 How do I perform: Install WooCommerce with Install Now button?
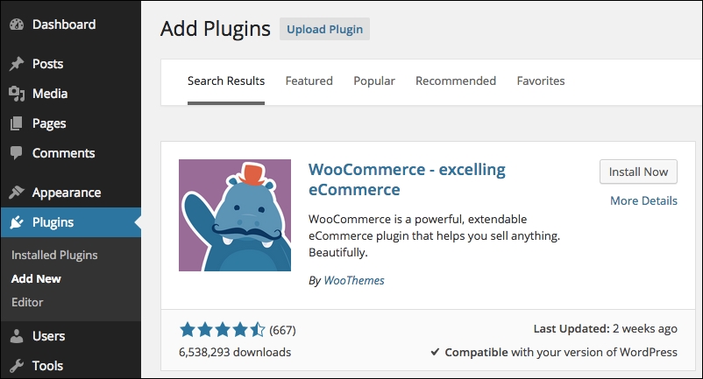(638, 172)
